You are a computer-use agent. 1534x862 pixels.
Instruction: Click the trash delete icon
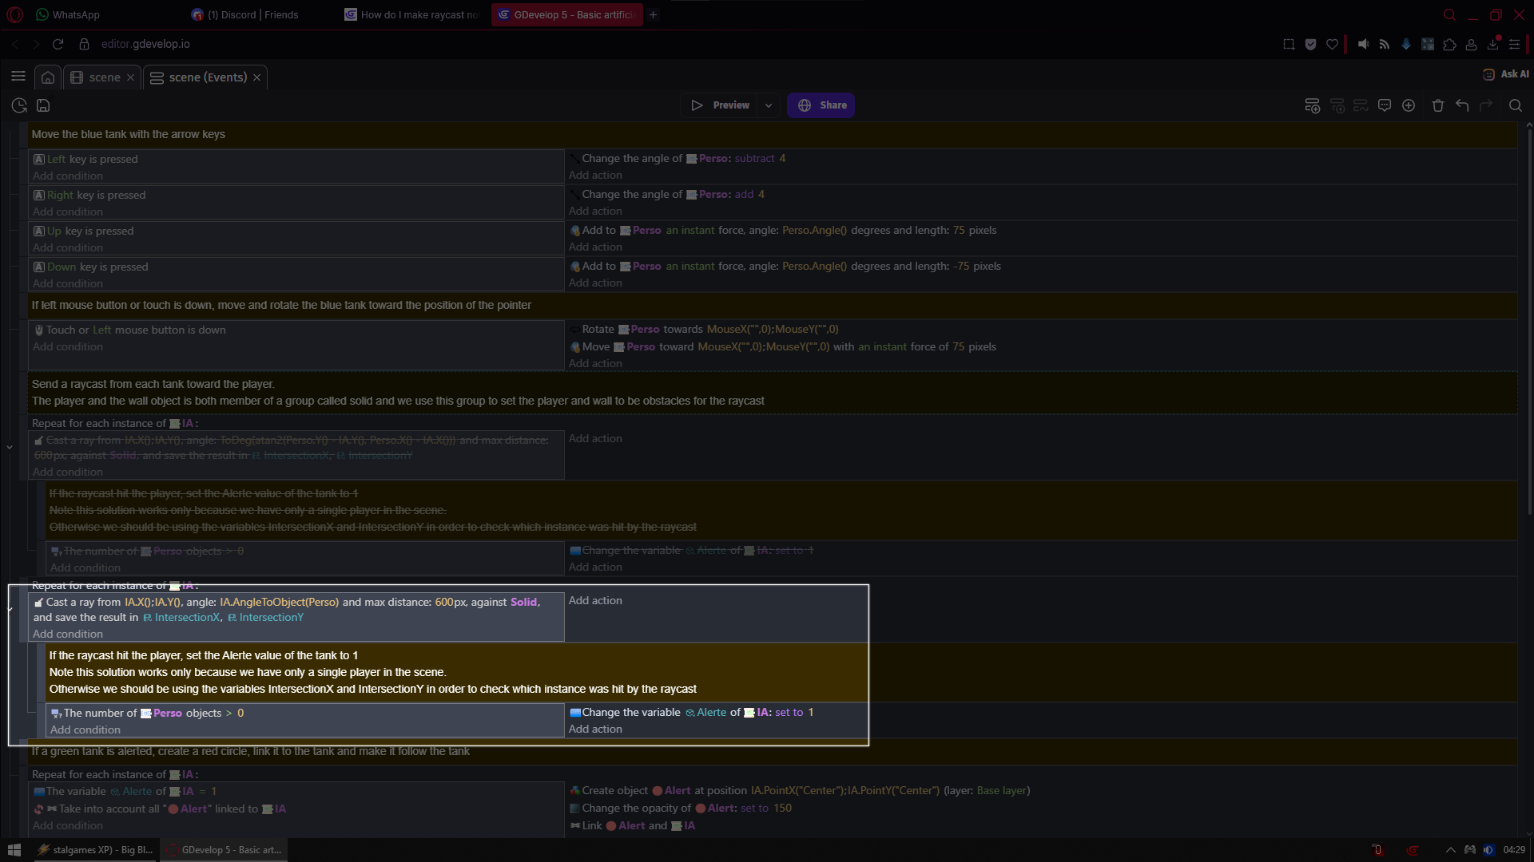tap(1437, 105)
